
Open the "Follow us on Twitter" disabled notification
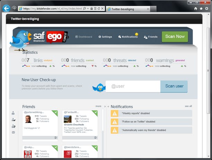tap(151, 122)
